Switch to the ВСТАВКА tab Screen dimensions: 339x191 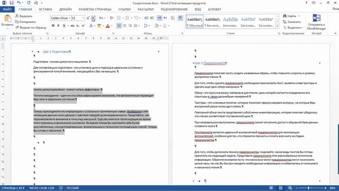pyautogui.click(x=46, y=10)
